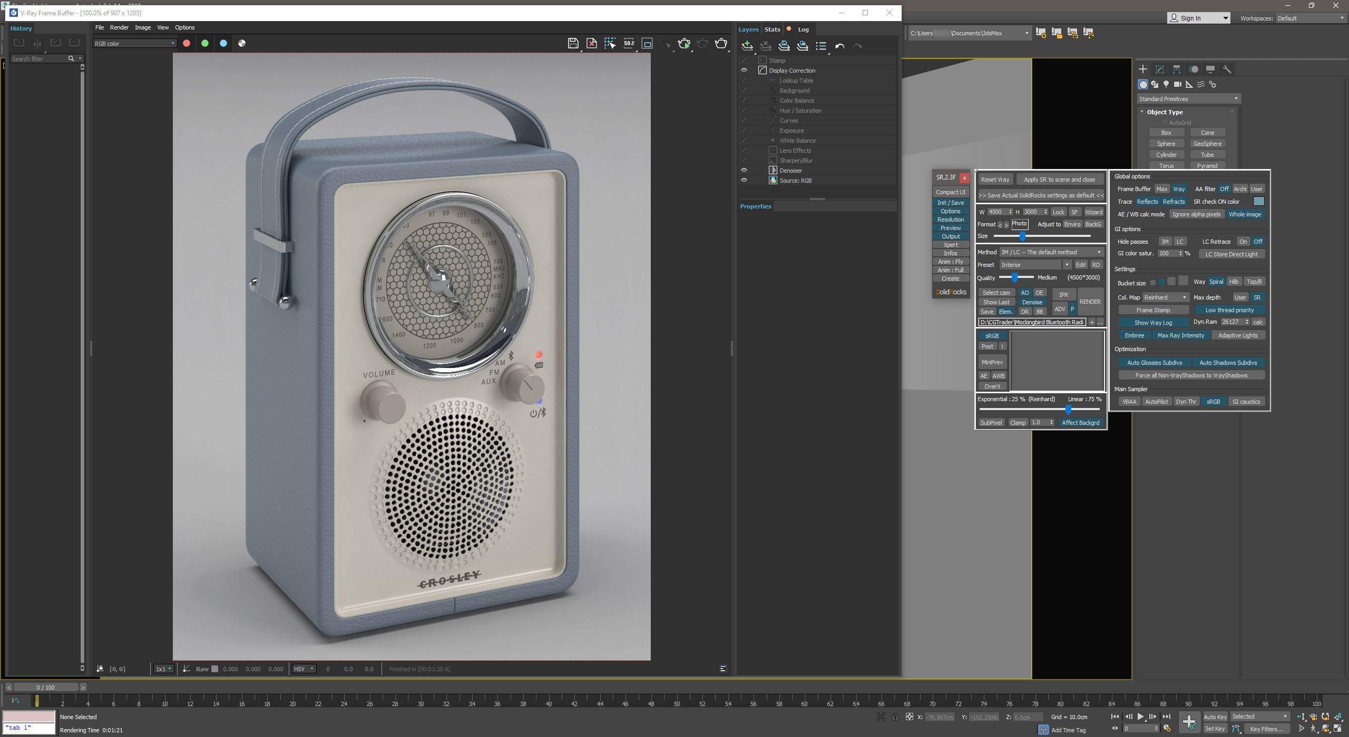Click the 50% test resolution icon
Image resolution: width=1349 pixels, height=737 pixels.
(629, 44)
